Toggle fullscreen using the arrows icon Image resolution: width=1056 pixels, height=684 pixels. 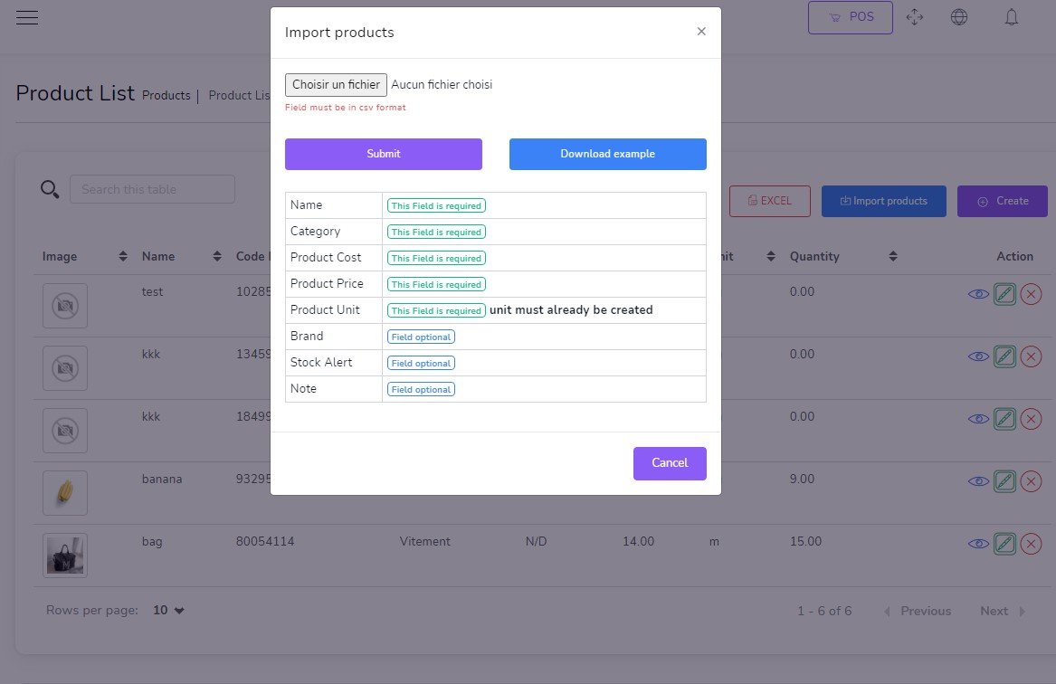pyautogui.click(x=915, y=16)
